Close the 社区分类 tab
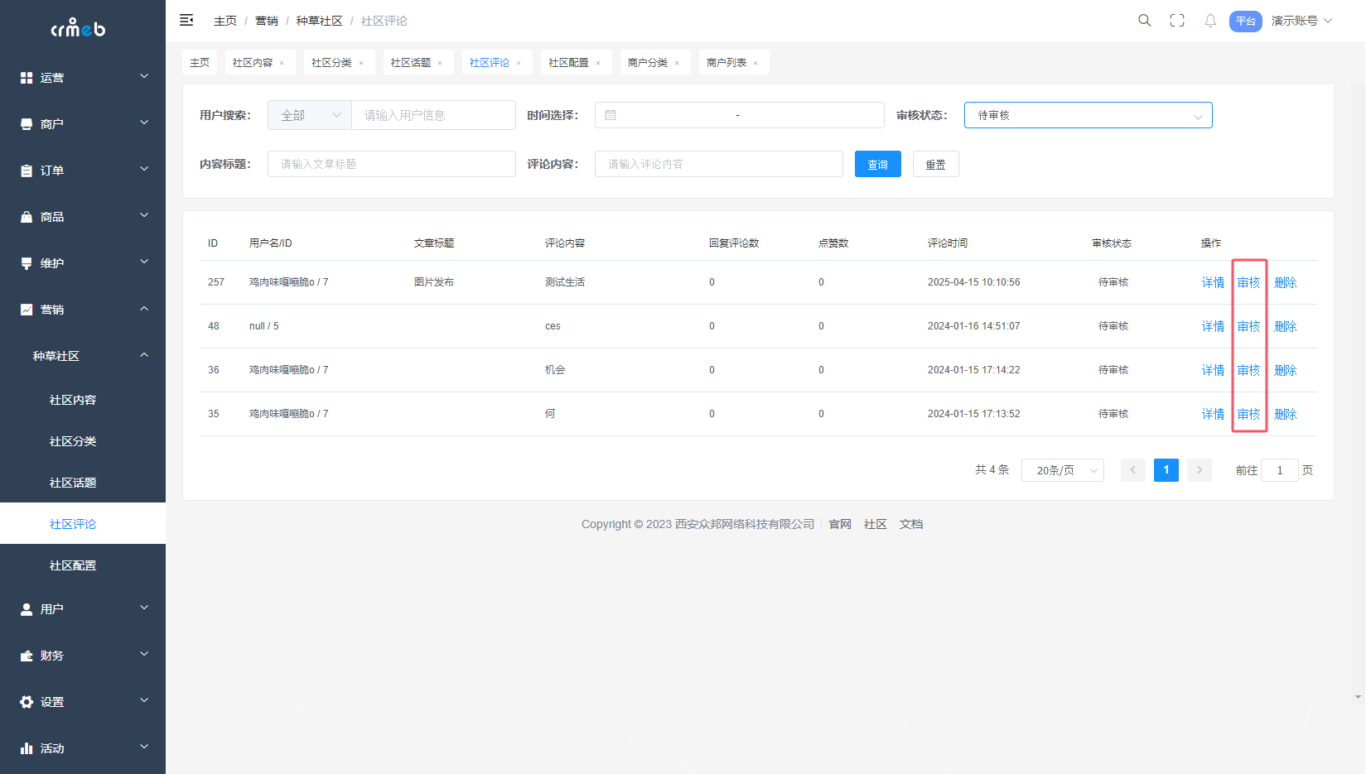Image resolution: width=1366 pixels, height=774 pixels. (361, 63)
